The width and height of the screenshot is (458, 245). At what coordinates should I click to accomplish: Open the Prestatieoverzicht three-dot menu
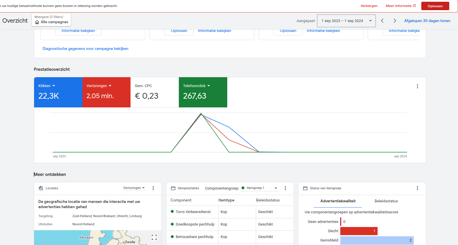point(418,86)
